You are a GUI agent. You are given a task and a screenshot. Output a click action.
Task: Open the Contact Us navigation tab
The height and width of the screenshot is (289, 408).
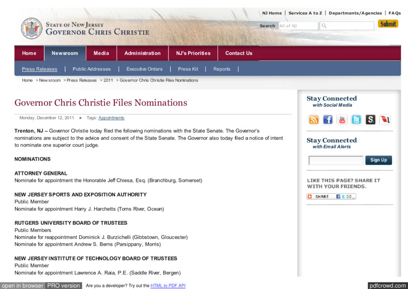pos(239,54)
